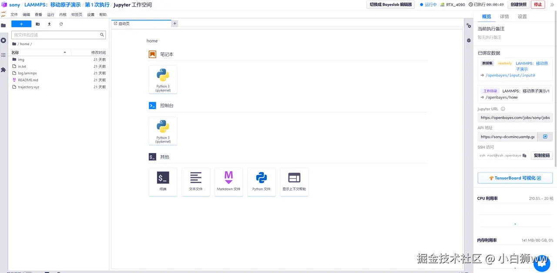Image resolution: width=557 pixels, height=273 pixels.
Task: Create a new Python 文件
Action: point(262,182)
